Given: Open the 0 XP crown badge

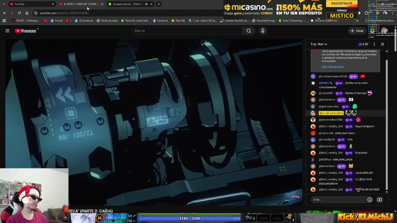Looking at the screenshot, I should pyautogui.click(x=364, y=44).
